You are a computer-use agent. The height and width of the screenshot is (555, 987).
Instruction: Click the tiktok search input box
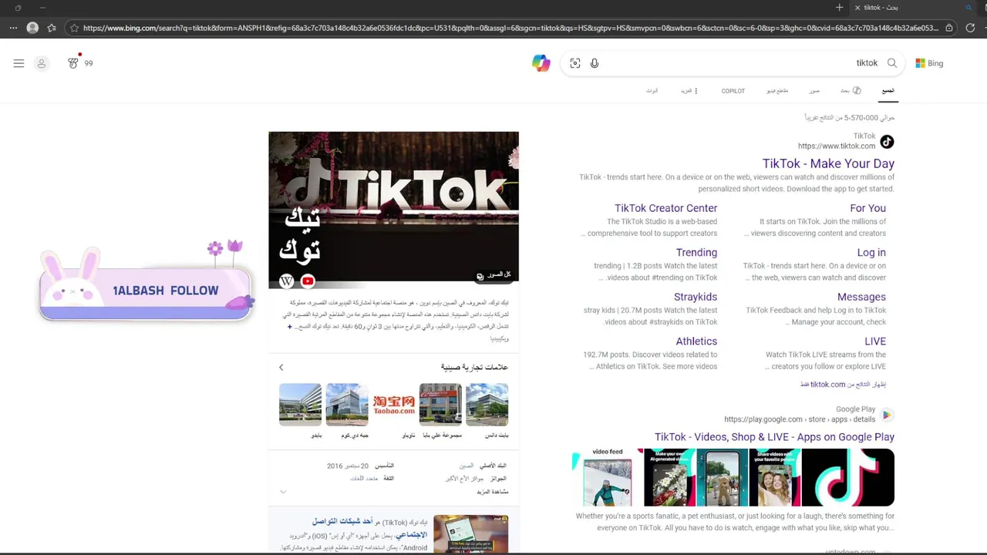pos(733,63)
